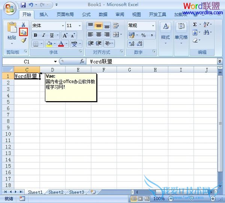Toggle italic formatting
Screen dimensions: 225x203
coord(43,35)
